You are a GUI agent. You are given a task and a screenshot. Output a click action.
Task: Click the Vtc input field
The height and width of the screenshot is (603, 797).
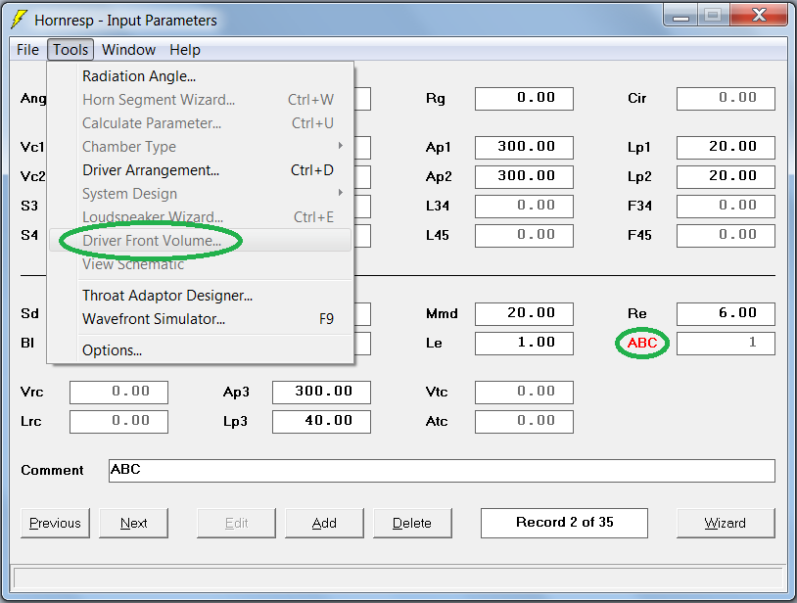pyautogui.click(x=524, y=393)
